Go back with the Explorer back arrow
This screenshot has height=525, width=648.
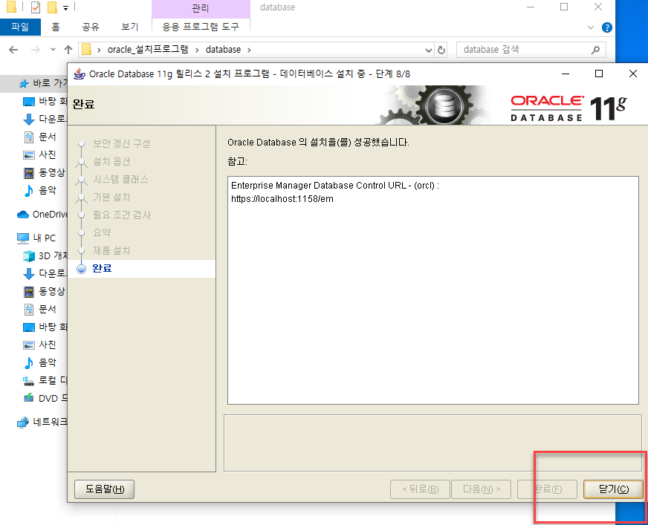[13, 50]
